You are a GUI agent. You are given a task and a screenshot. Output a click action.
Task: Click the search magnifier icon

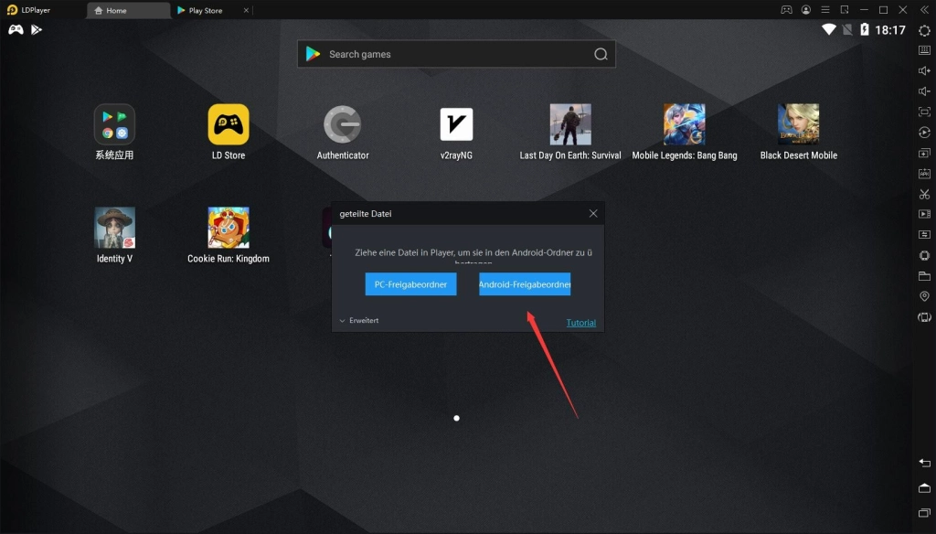coord(601,54)
